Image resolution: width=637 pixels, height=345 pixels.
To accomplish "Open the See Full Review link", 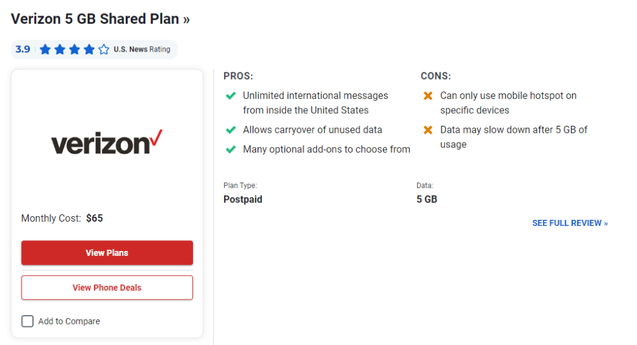I will tap(570, 223).
